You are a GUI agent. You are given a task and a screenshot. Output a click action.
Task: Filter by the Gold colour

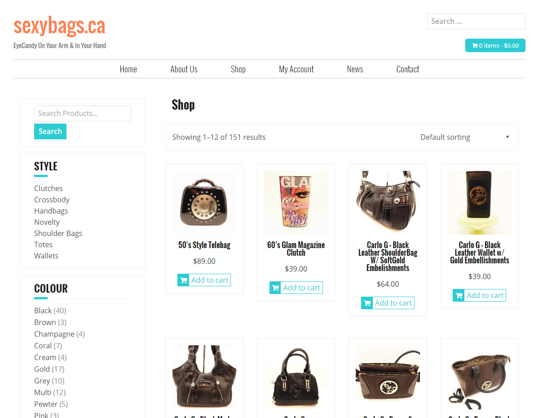point(42,369)
